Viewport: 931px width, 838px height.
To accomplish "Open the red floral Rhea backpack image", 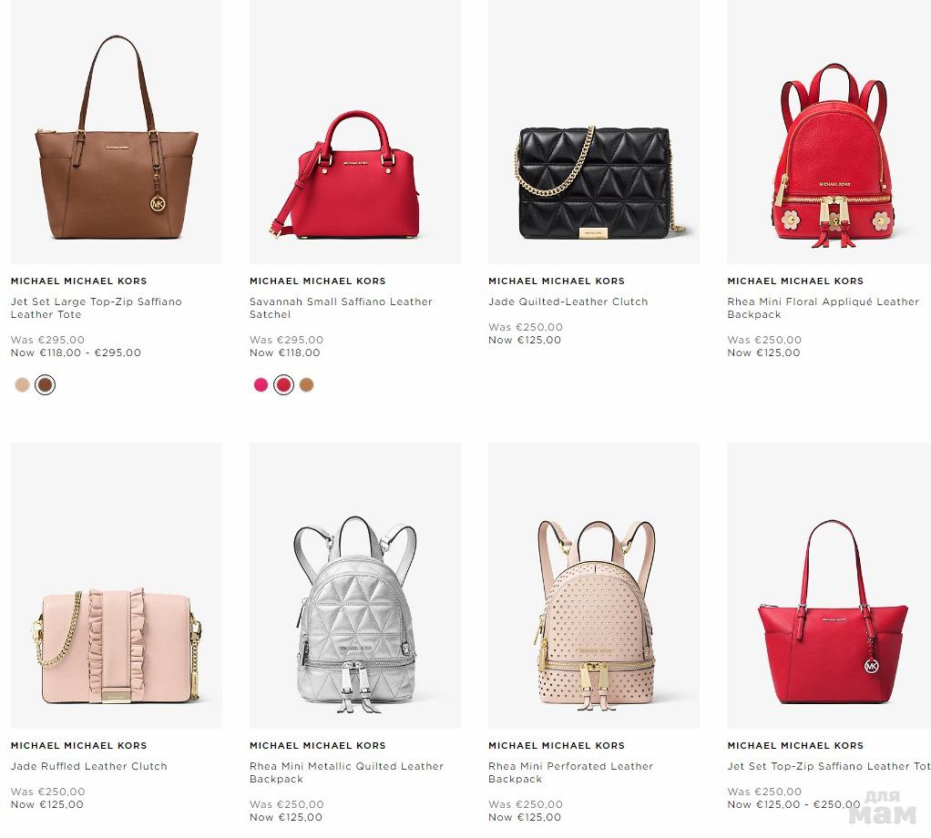I will [x=829, y=132].
